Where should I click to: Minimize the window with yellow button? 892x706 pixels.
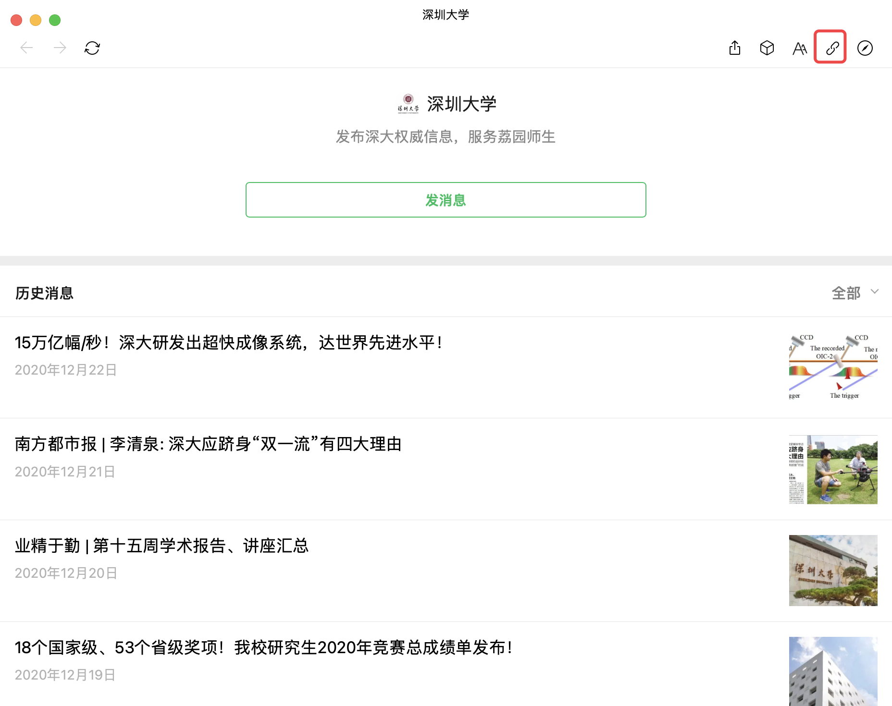point(36,20)
